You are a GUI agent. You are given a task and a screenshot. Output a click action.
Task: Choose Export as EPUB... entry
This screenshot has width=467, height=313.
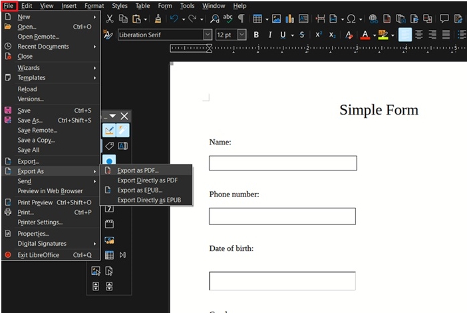146,190
